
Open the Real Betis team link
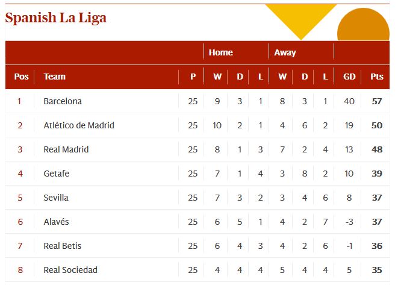click(x=63, y=246)
